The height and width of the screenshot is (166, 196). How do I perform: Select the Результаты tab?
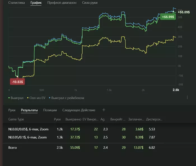pyautogui.click(x=29, y=110)
